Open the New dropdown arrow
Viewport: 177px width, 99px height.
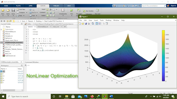3,16
